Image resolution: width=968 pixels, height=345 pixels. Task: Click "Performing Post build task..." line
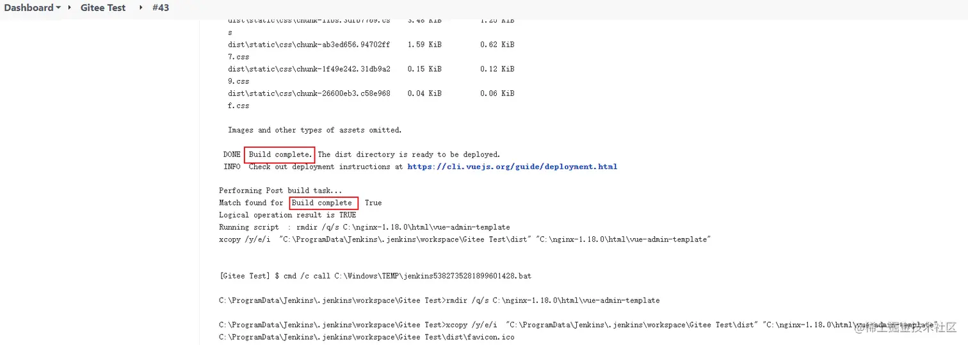point(280,191)
